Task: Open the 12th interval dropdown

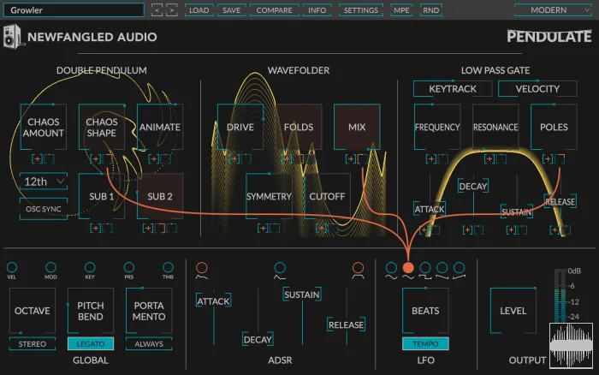Action: [x=44, y=182]
